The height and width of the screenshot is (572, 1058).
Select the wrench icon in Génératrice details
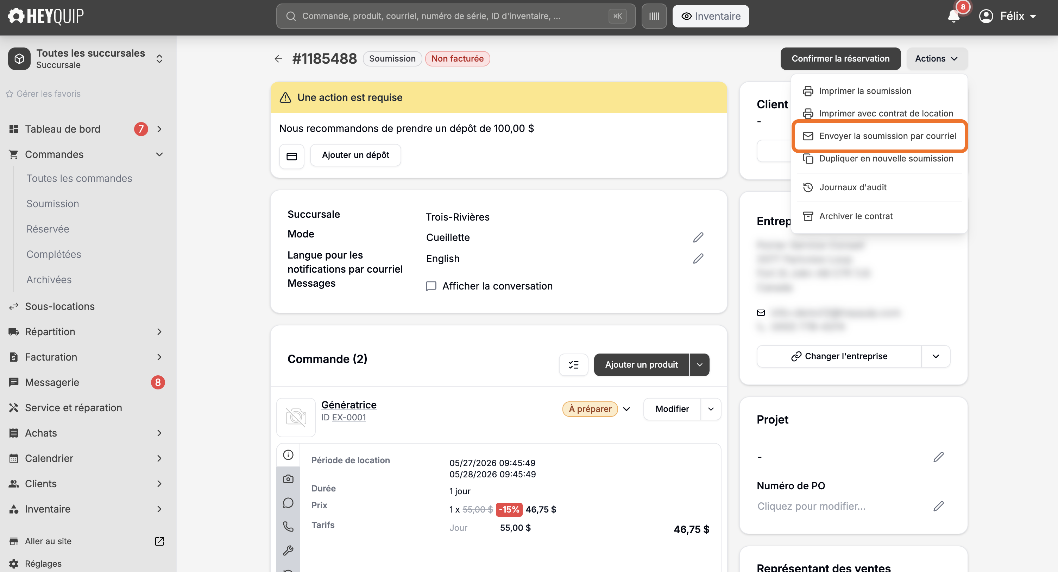[288, 550]
